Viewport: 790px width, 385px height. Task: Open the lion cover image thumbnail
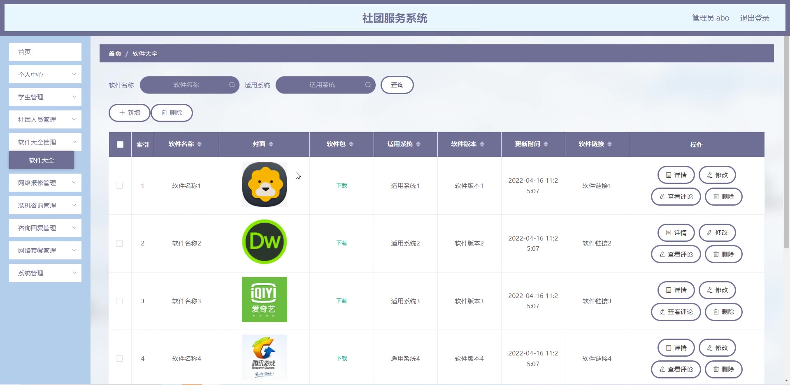(265, 184)
